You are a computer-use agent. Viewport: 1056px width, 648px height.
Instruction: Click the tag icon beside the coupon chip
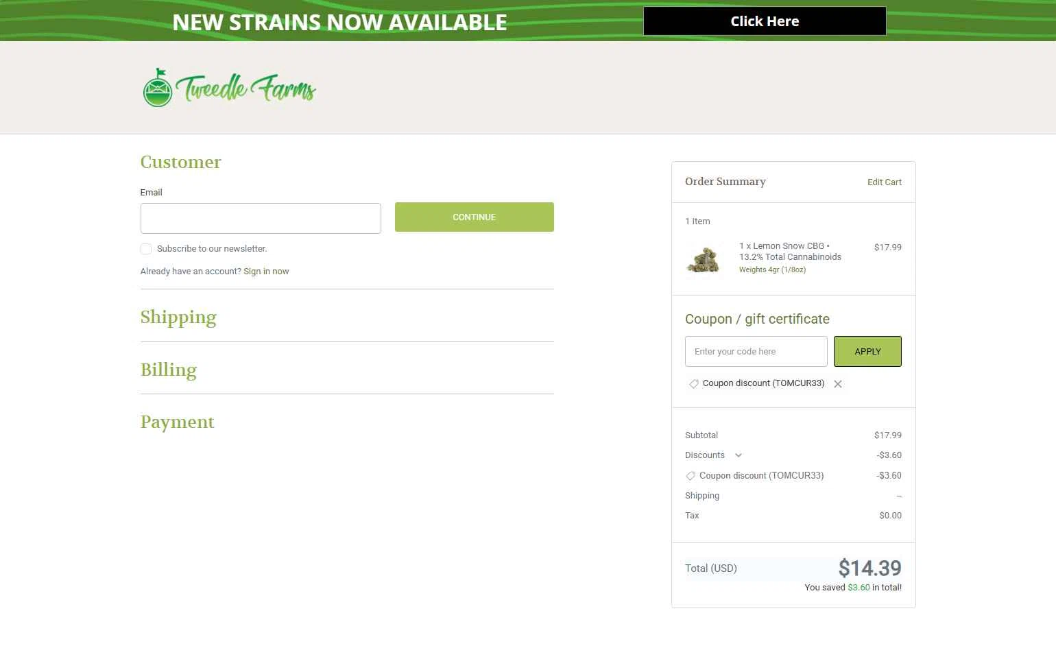[x=694, y=384]
